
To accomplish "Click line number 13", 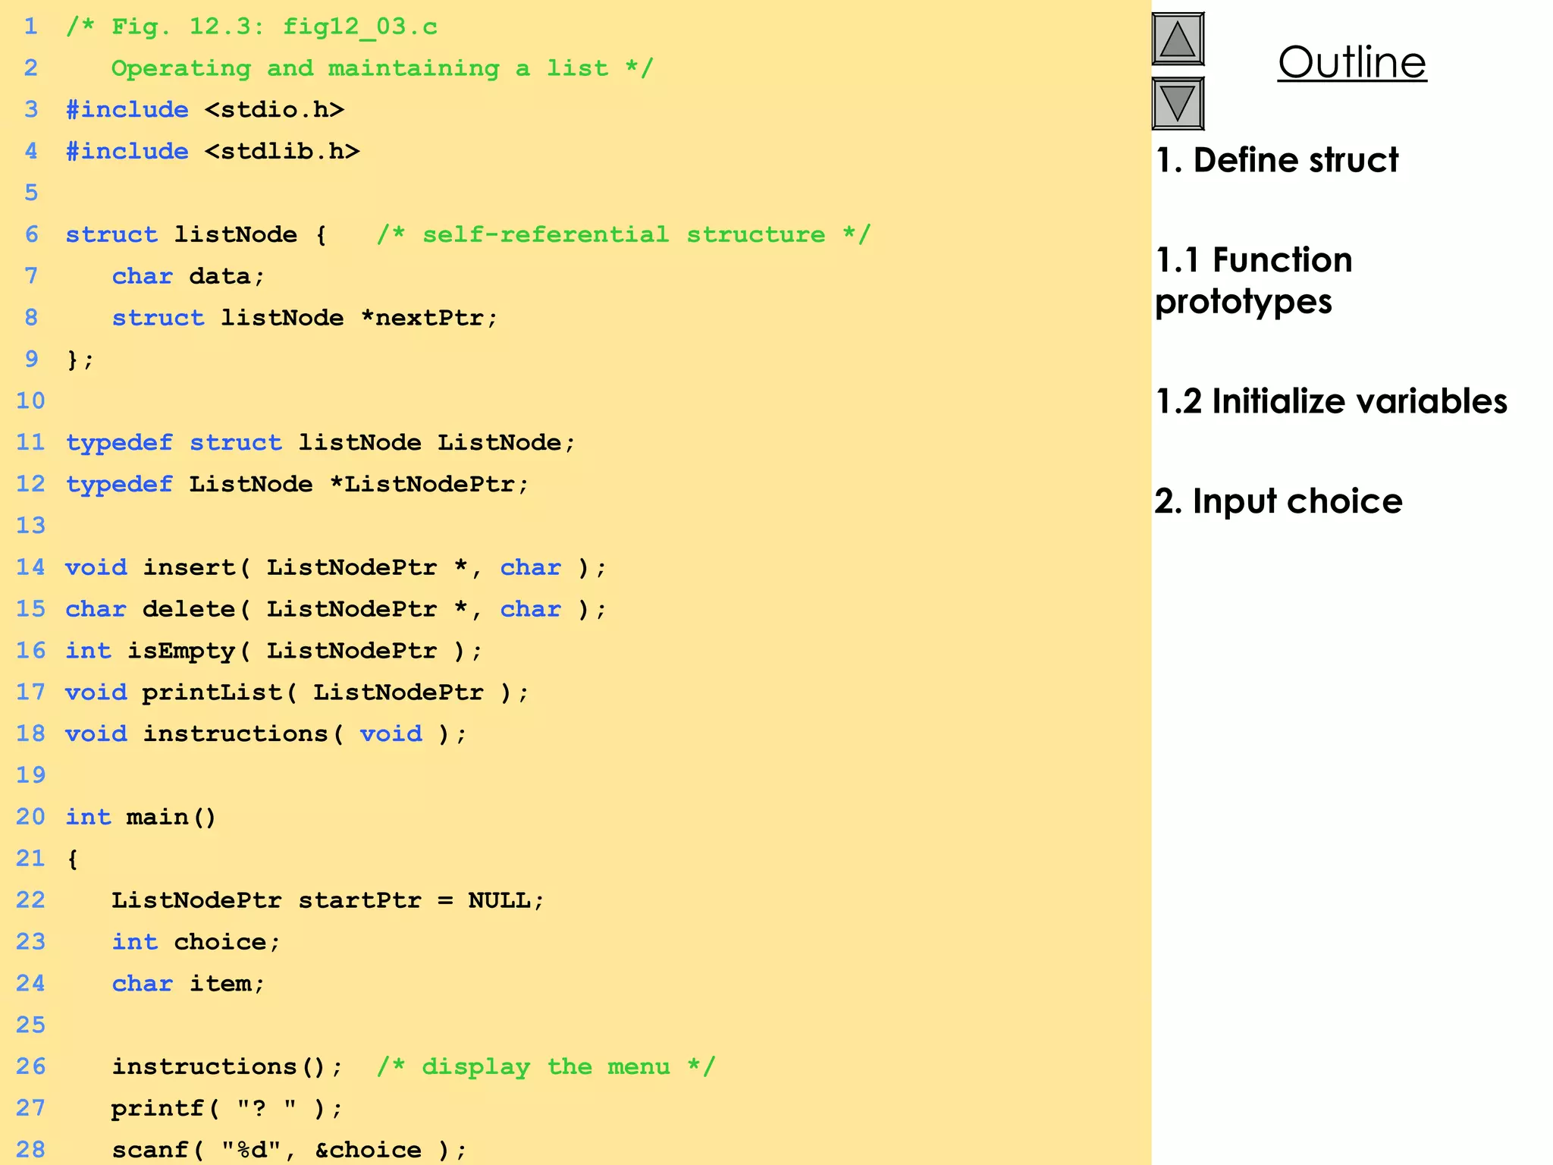I will click(31, 526).
